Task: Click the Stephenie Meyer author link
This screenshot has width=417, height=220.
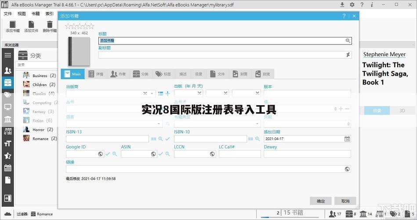Action: point(384,54)
